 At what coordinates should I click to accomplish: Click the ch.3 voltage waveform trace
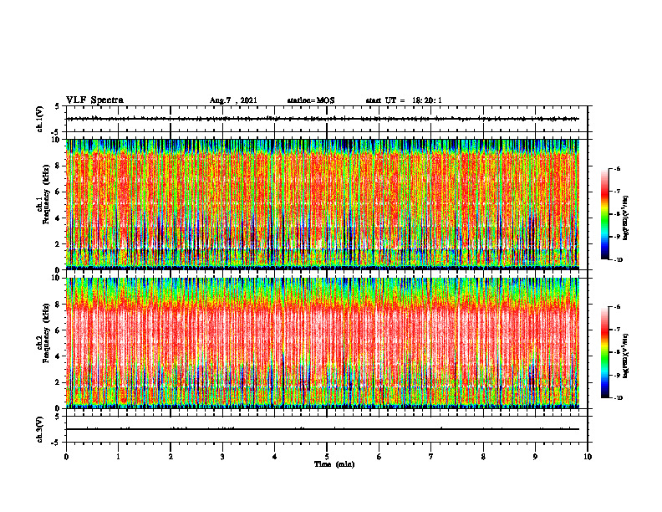(x=323, y=429)
